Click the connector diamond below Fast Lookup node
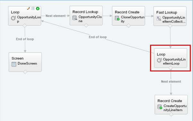 coord(170,26)
